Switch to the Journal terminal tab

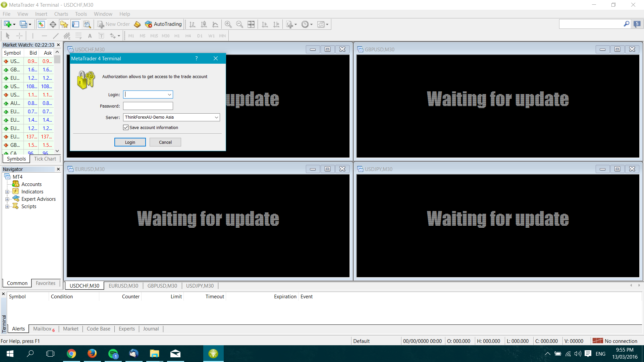151,329
